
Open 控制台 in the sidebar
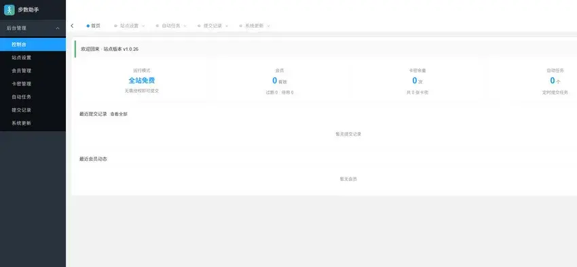click(33, 45)
